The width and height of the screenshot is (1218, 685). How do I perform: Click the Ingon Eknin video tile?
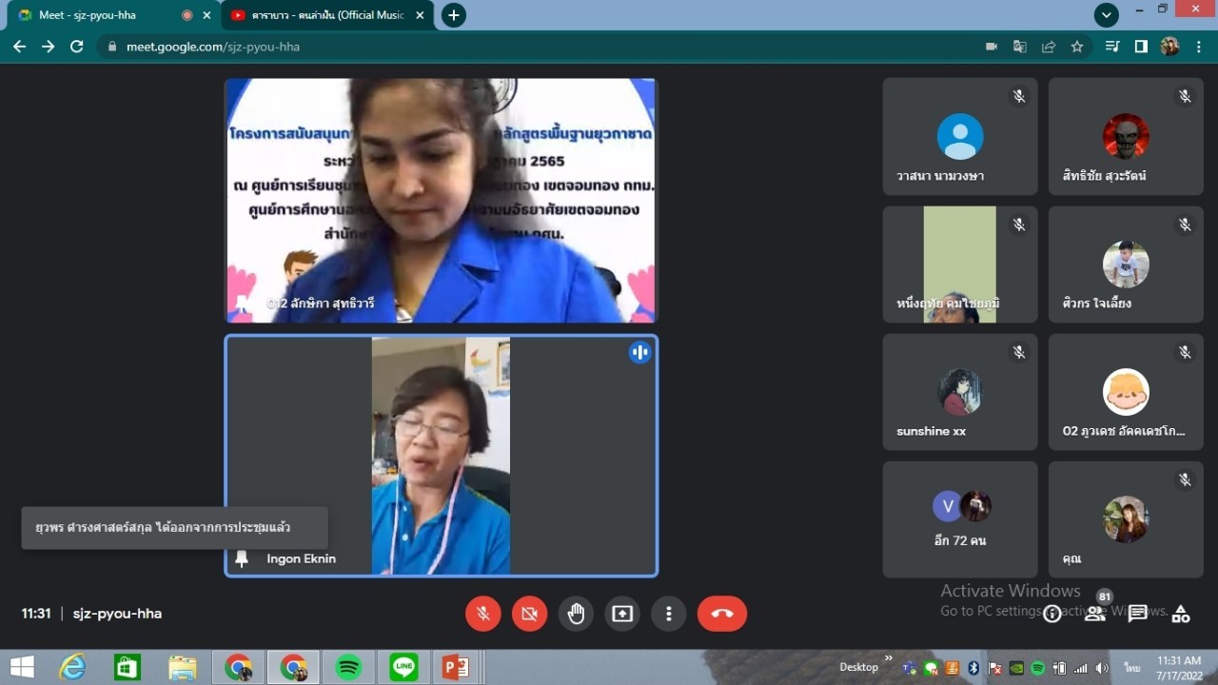coord(441,455)
